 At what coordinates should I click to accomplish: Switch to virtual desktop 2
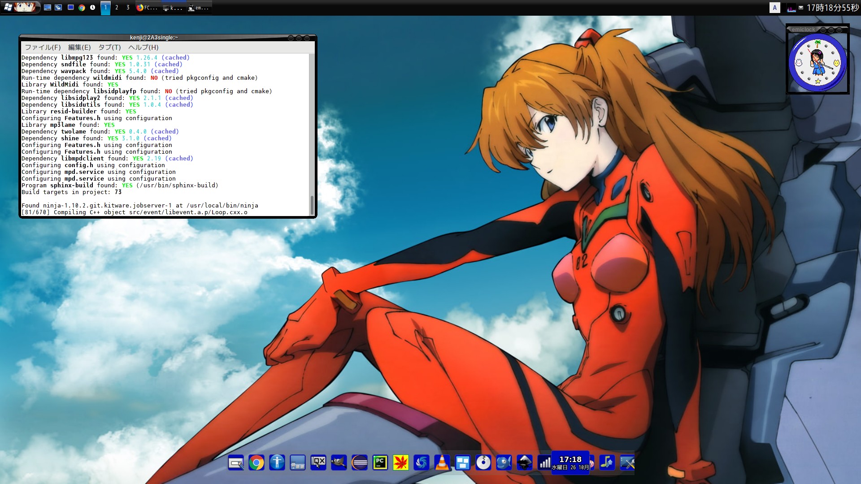click(117, 8)
